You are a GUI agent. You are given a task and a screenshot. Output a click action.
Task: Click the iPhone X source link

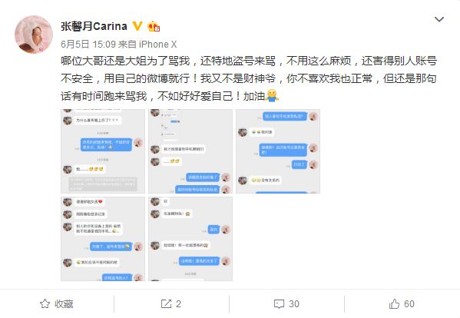coord(158,45)
